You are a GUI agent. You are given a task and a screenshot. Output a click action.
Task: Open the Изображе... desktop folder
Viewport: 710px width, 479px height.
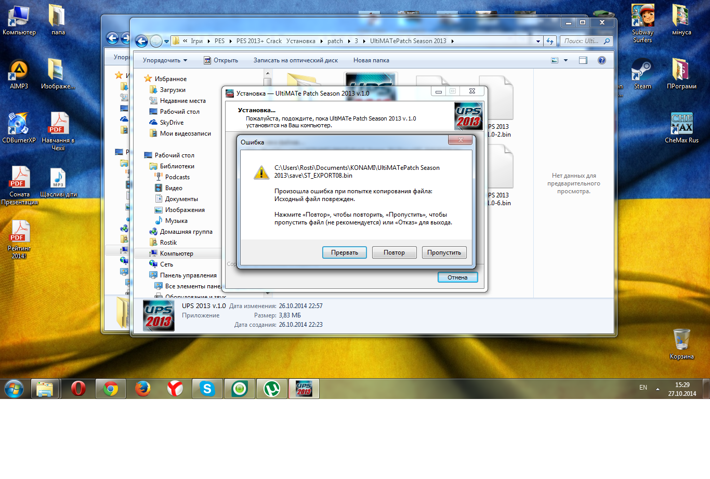coord(58,74)
